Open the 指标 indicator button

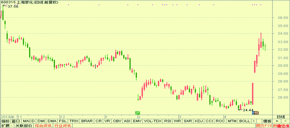pos(5,121)
